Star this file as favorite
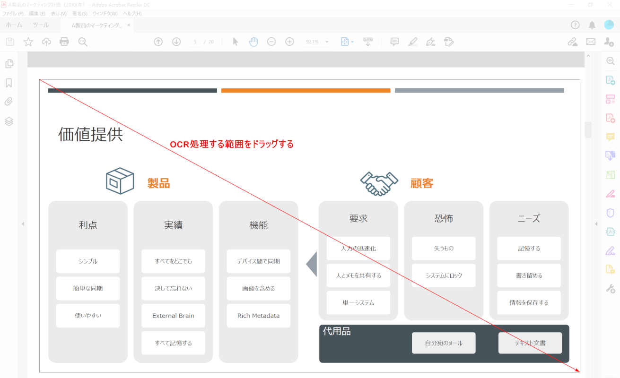This screenshot has height=378, width=620. click(x=28, y=42)
